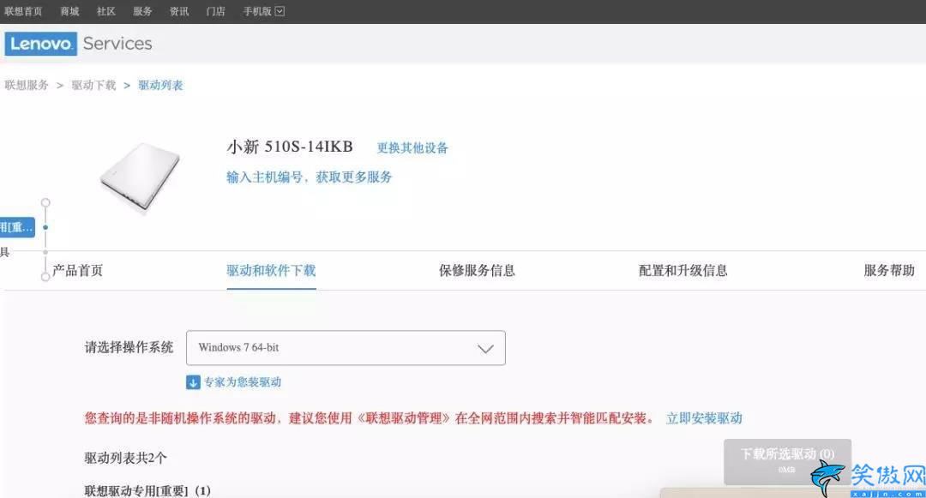The width and height of the screenshot is (926, 498).
Task: Click the blue side tag on the left edge
Action: tap(17, 227)
